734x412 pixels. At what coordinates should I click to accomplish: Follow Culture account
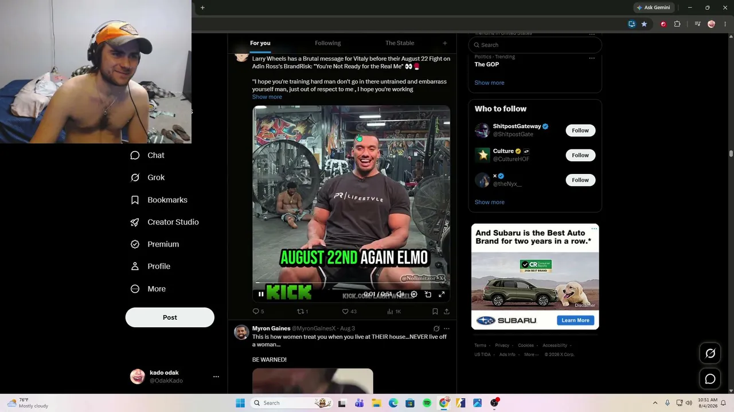pos(580,155)
